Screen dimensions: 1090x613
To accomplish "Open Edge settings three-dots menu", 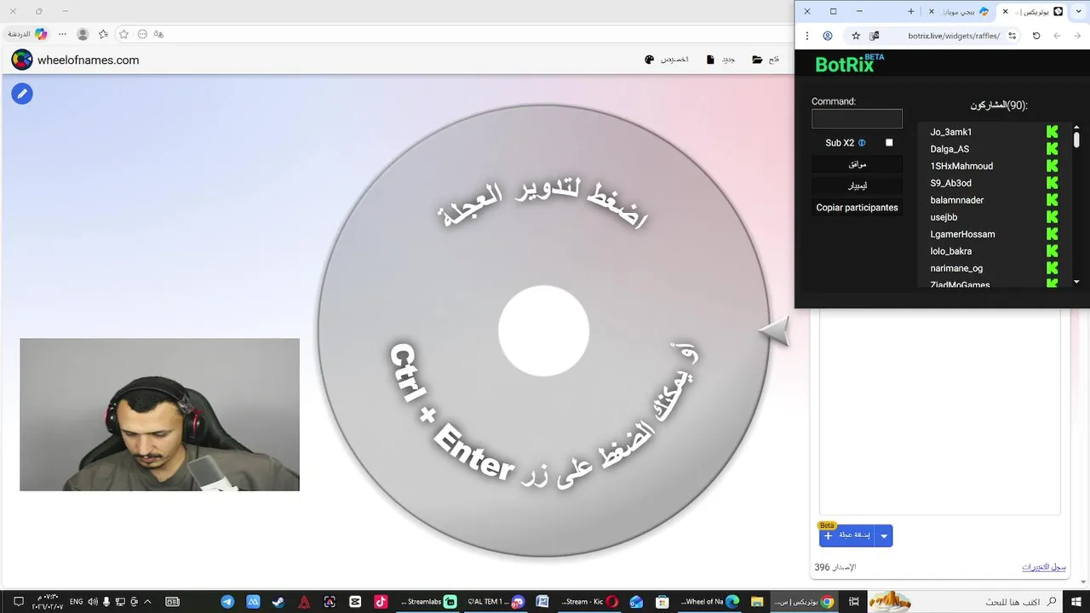I will [62, 34].
